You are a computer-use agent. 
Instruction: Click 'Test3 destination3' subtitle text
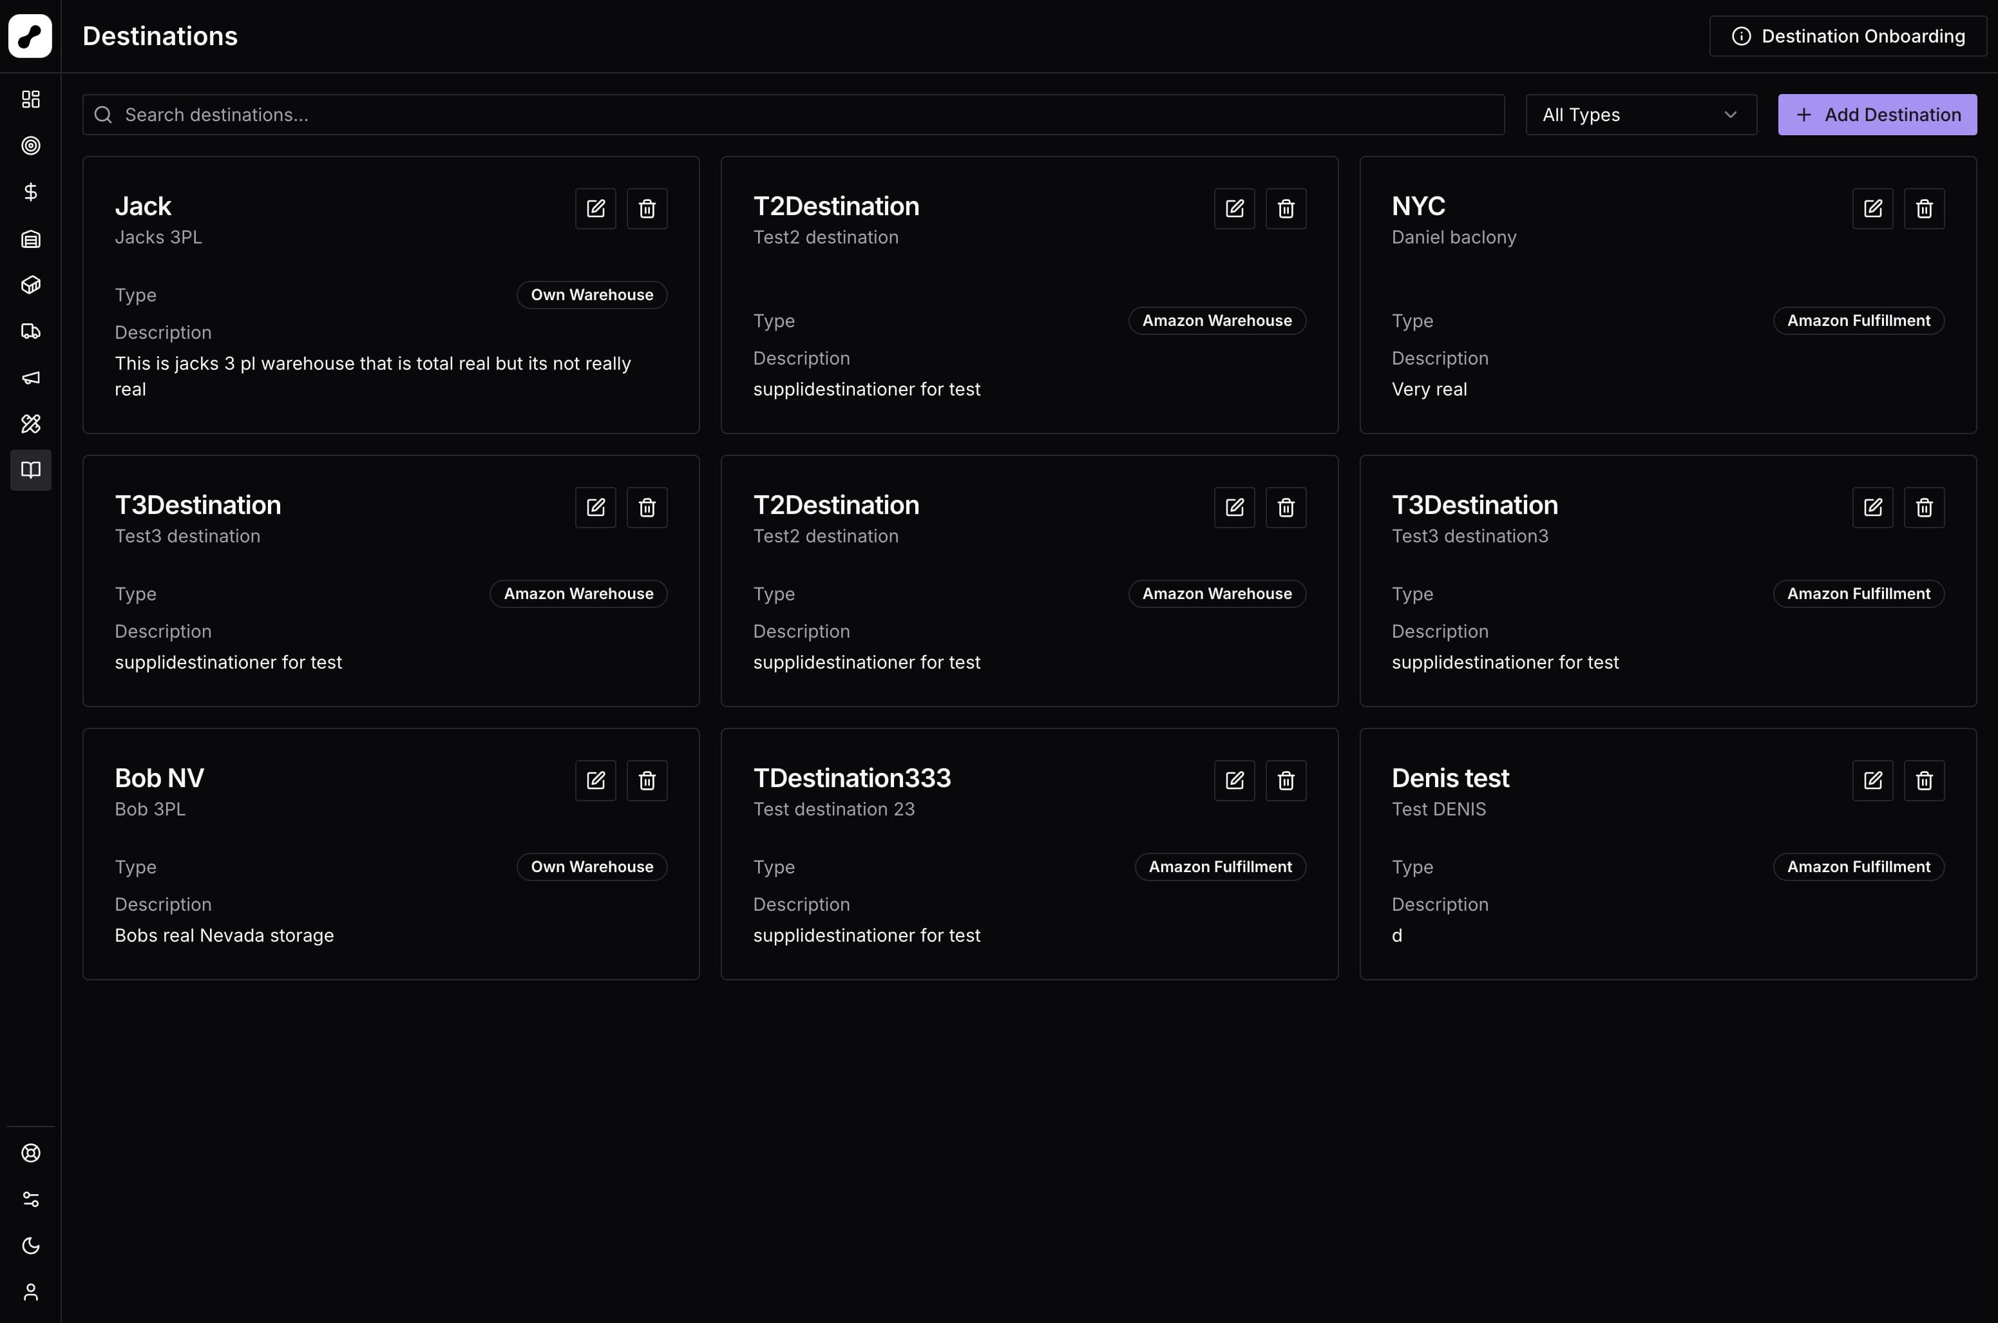(1470, 537)
